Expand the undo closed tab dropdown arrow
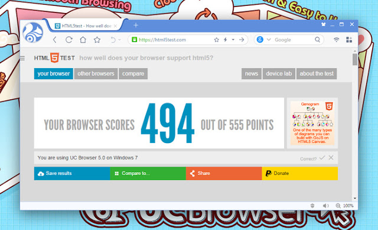The height and width of the screenshot is (230, 378). click(119, 40)
